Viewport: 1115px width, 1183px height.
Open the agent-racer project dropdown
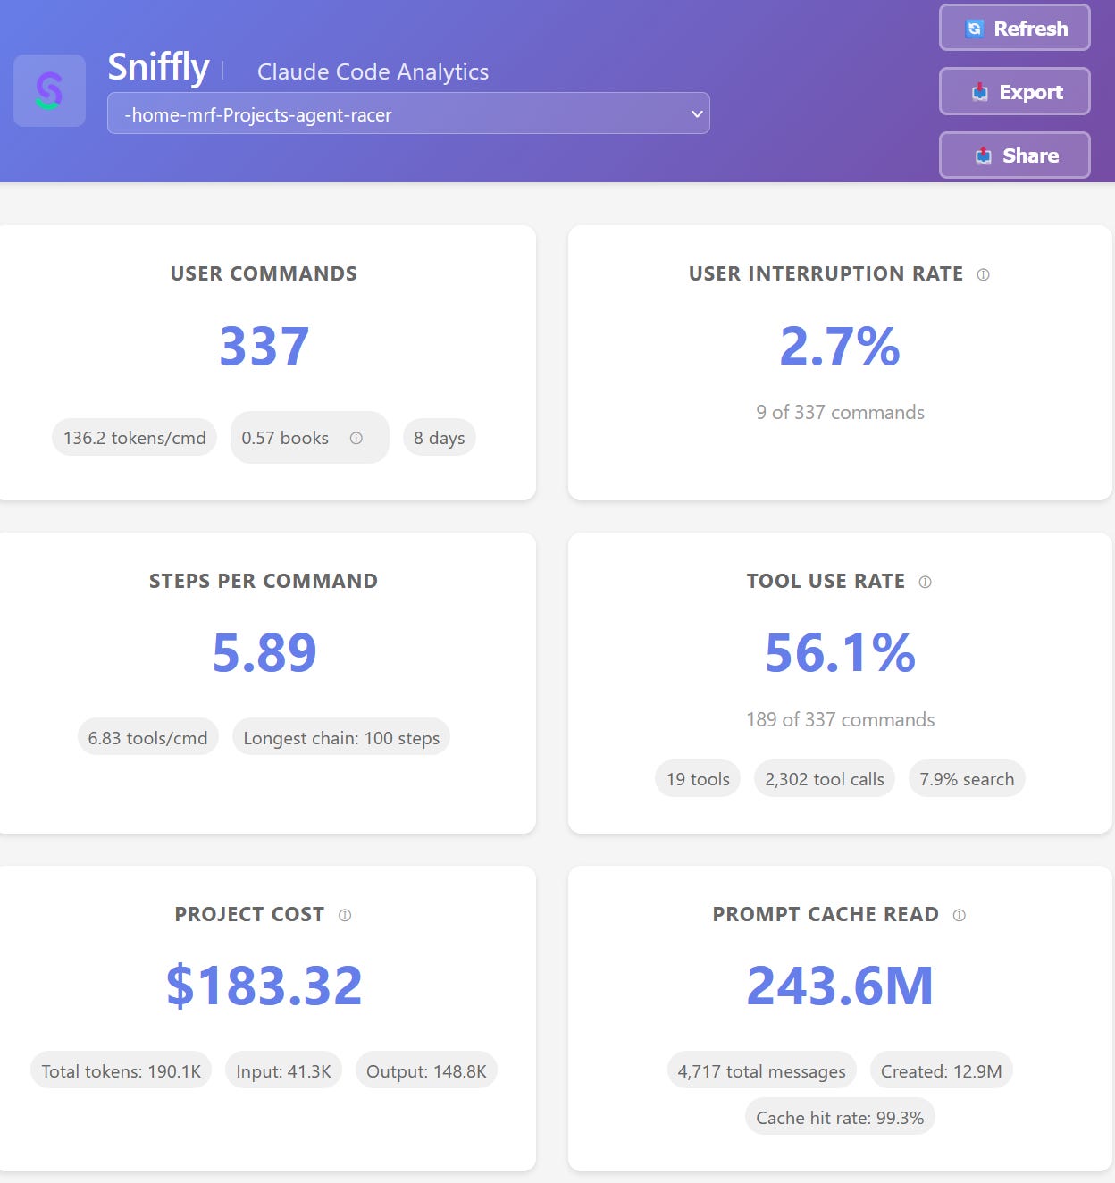point(408,113)
